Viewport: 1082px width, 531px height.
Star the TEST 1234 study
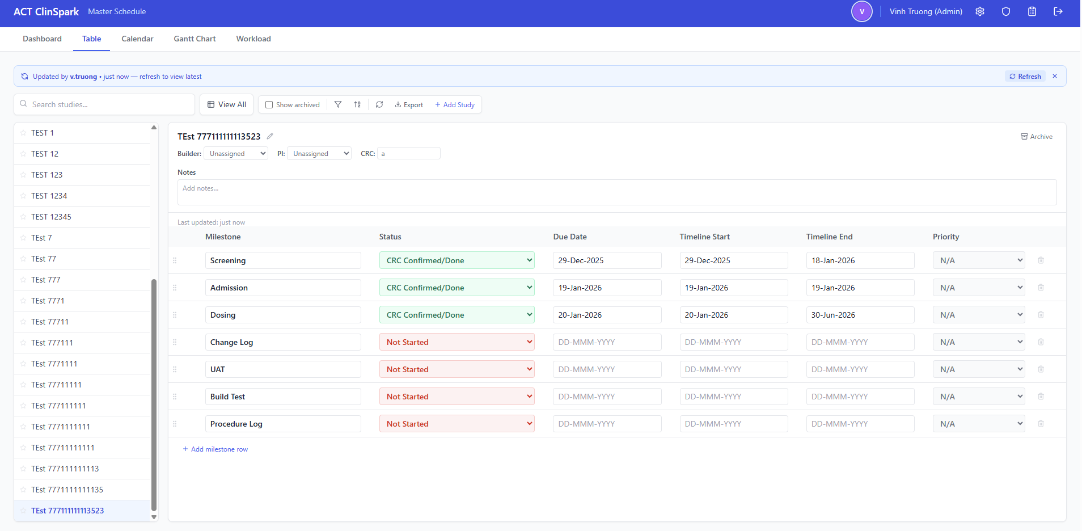point(23,196)
